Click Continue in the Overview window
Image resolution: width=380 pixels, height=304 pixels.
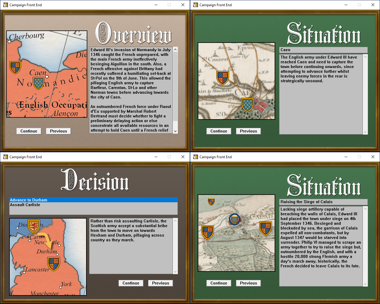(x=29, y=131)
